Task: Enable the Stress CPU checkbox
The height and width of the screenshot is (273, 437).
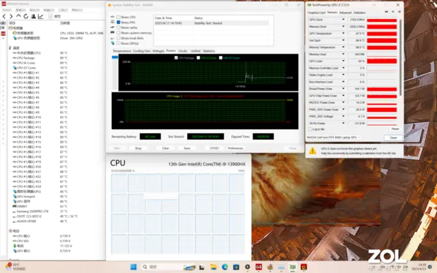Action: click(x=117, y=17)
